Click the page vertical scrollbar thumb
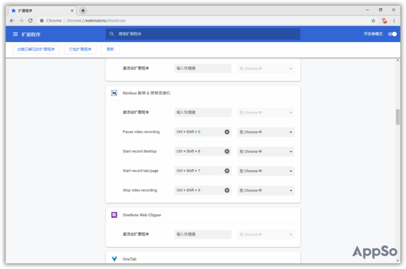 pos(398,117)
